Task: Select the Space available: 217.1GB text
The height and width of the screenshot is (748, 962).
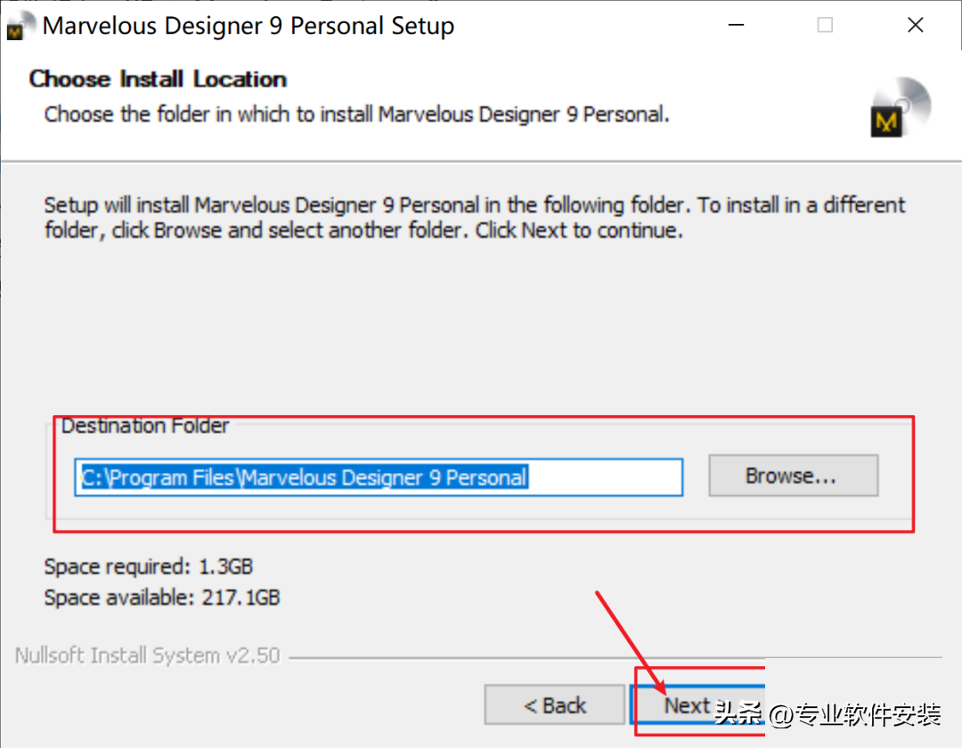Action: pos(162,598)
